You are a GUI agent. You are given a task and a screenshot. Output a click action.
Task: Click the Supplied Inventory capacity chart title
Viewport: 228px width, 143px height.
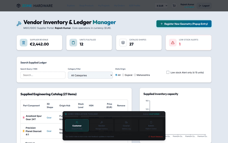click(x=161, y=94)
